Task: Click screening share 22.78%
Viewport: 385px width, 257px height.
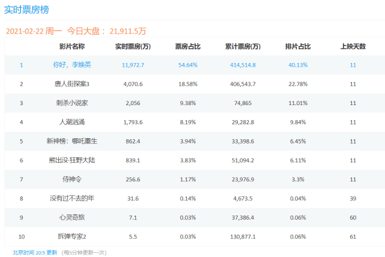Action: pyautogui.click(x=298, y=84)
